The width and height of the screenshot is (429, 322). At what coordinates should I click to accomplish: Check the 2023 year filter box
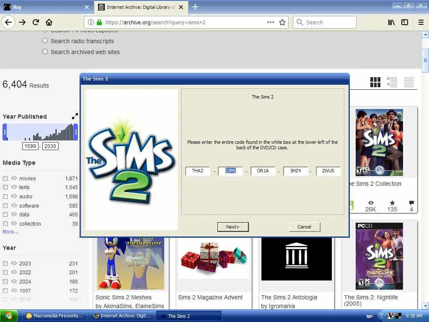[5, 263]
